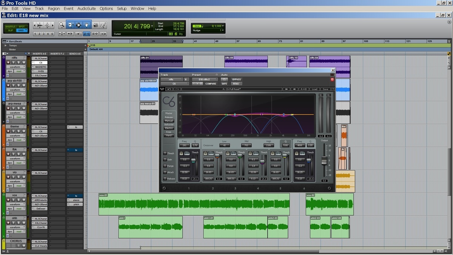
Task: Select the Grabber hand tool
Action: pos(86,25)
